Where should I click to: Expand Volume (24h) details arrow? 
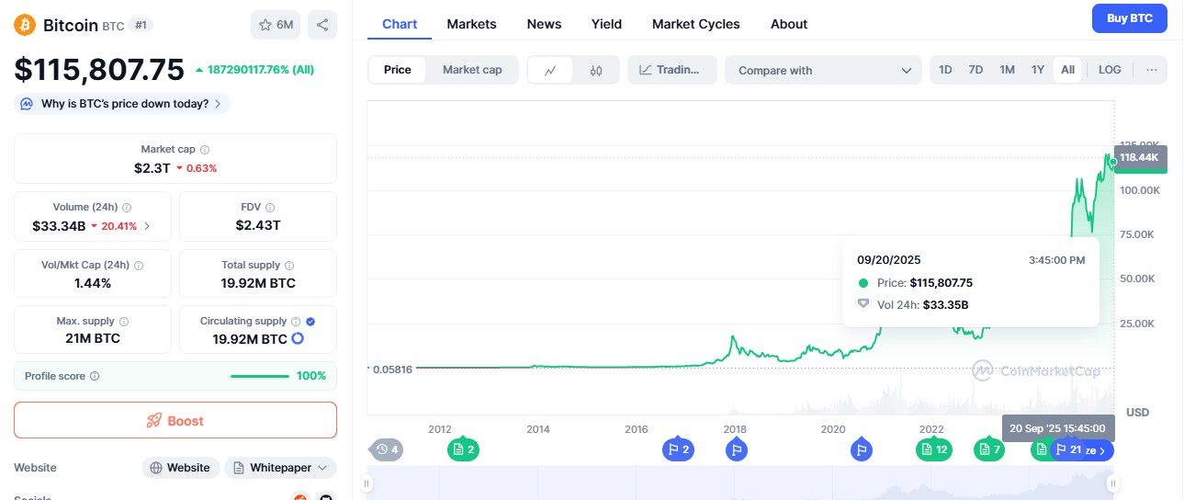tap(147, 225)
